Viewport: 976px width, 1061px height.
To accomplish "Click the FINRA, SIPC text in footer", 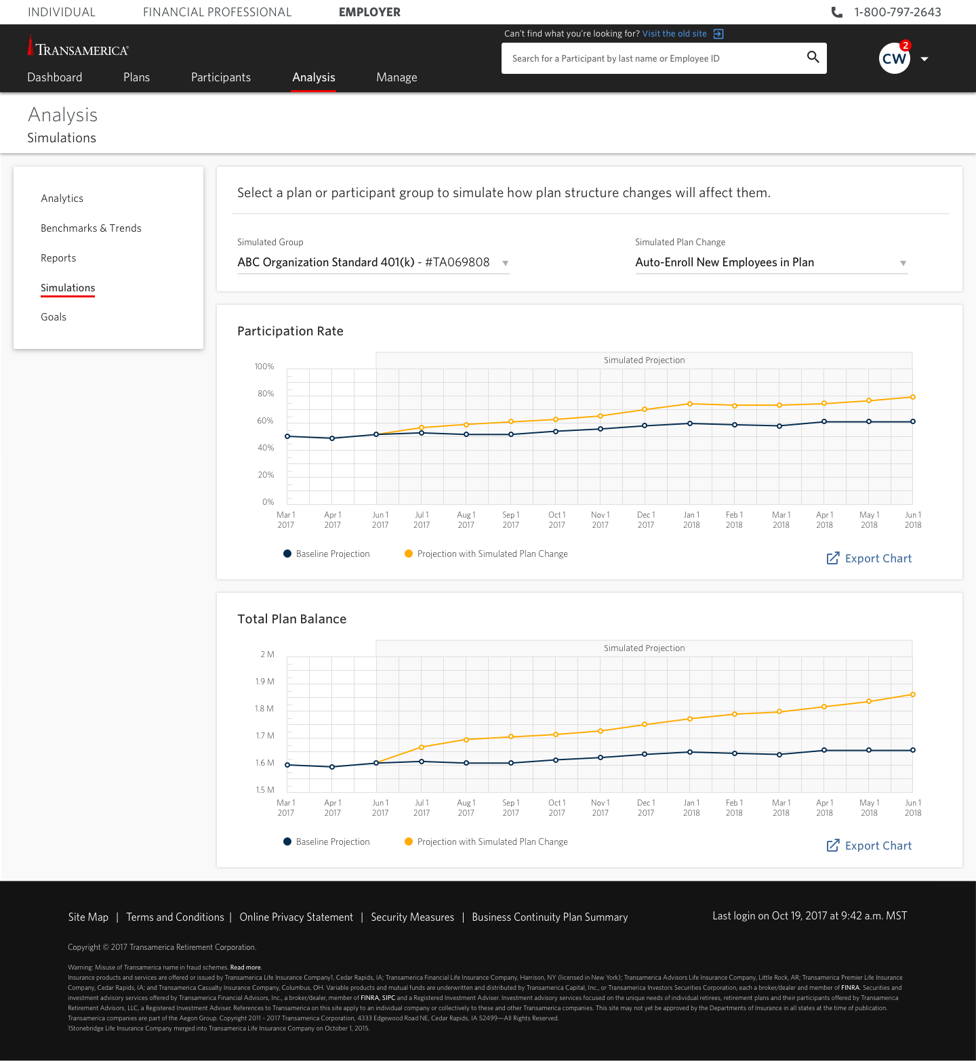I will 378,998.
